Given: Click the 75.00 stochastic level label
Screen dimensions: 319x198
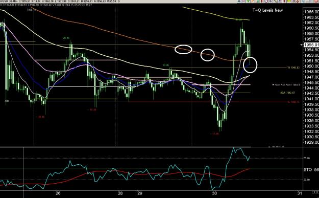Looking at the screenshot, I should (x=307, y=158).
